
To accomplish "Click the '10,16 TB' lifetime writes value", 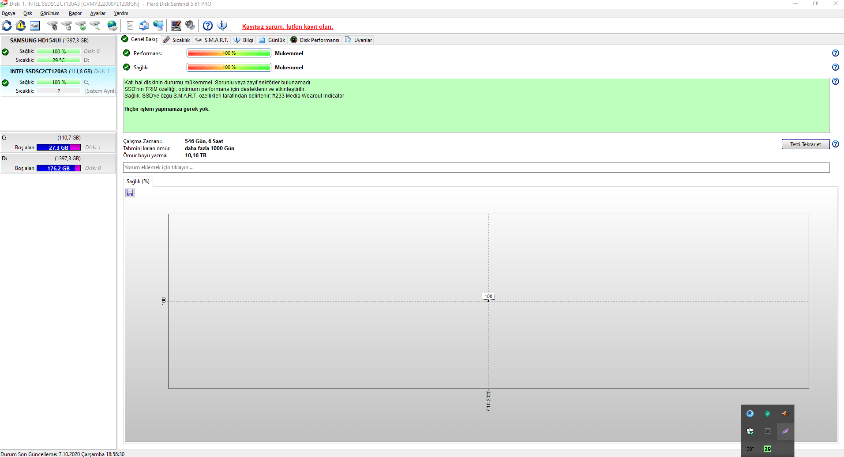I will (x=195, y=155).
